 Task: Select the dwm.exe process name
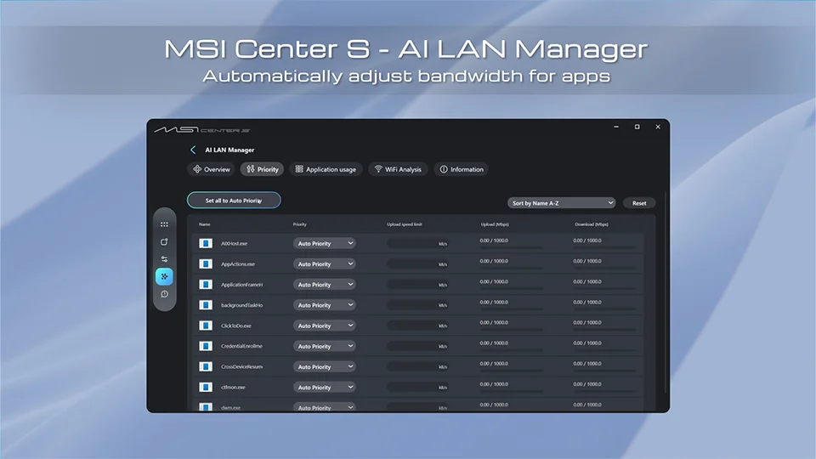pyautogui.click(x=230, y=408)
